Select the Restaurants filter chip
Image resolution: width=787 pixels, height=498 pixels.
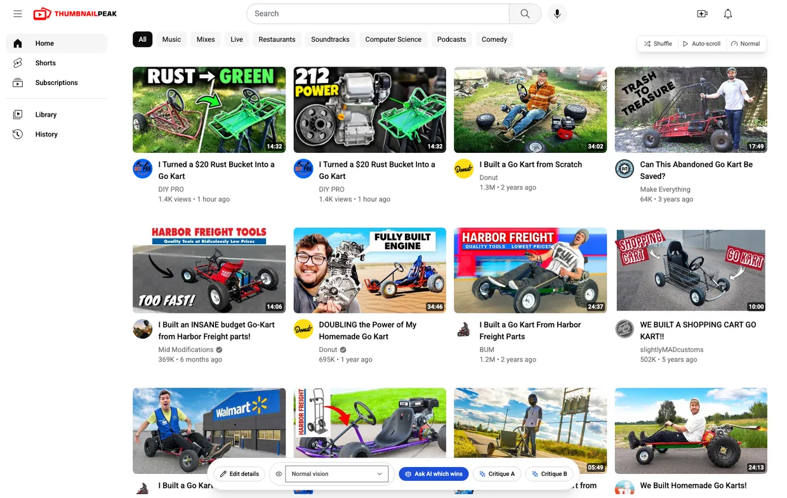click(277, 39)
